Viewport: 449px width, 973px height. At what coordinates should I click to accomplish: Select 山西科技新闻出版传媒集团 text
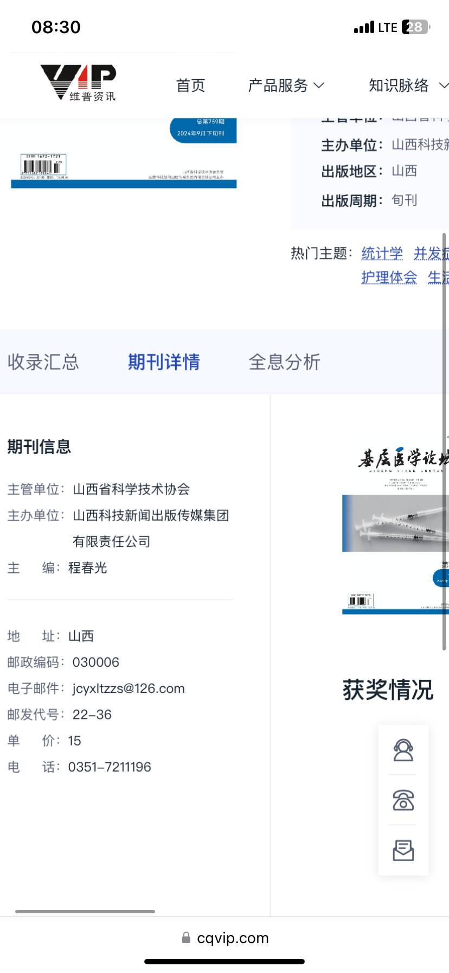151,515
